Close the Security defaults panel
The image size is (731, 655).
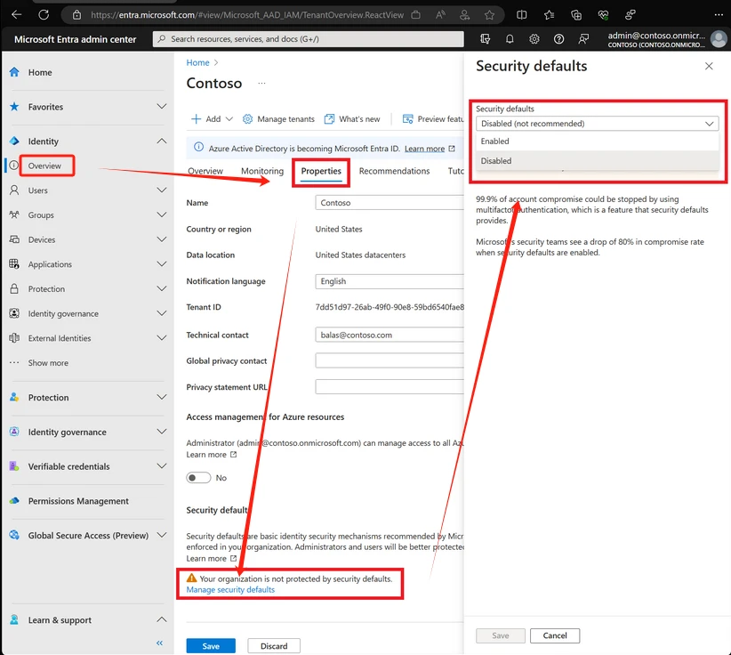[709, 66]
